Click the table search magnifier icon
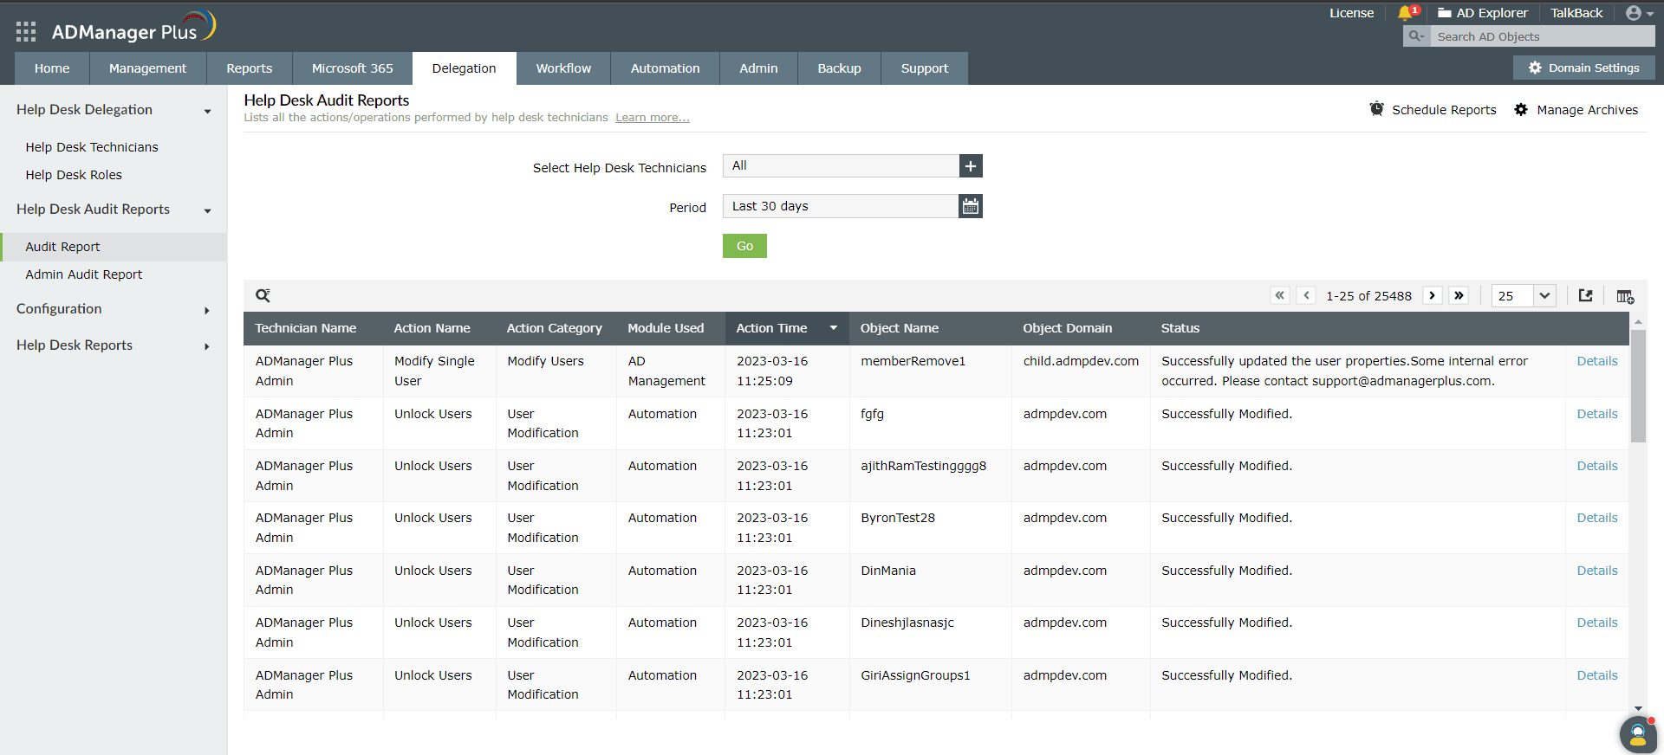 263,295
